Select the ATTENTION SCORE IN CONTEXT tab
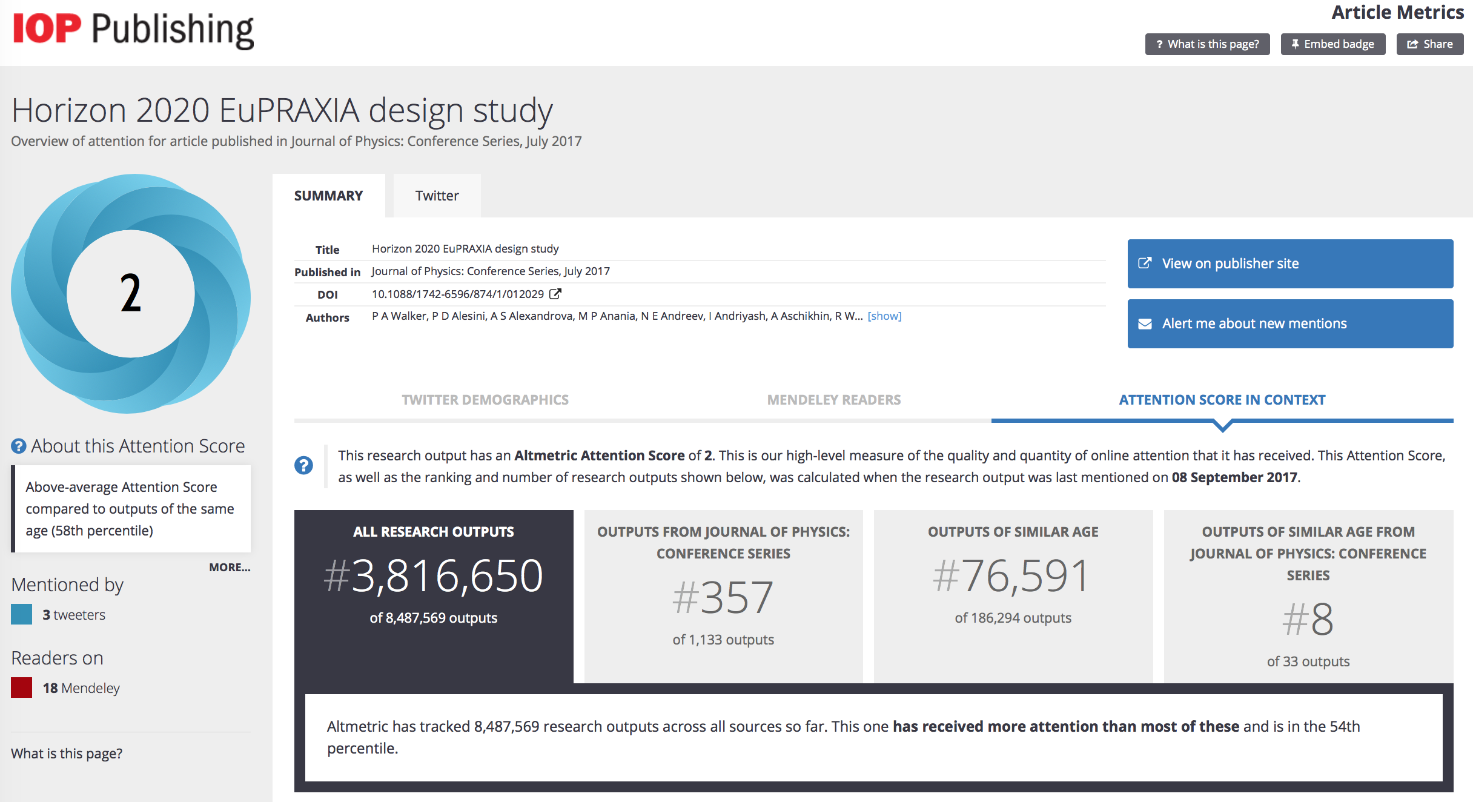 [1222, 400]
